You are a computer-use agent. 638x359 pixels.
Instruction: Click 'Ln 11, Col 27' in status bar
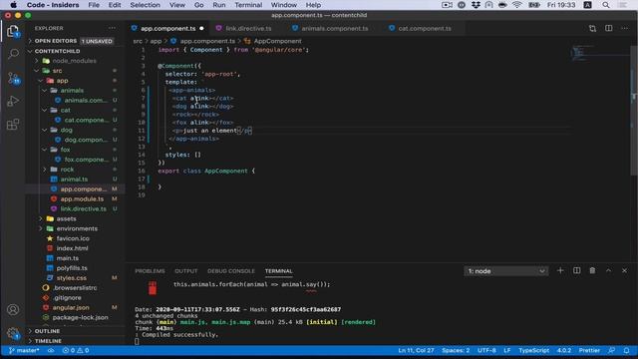(416, 350)
